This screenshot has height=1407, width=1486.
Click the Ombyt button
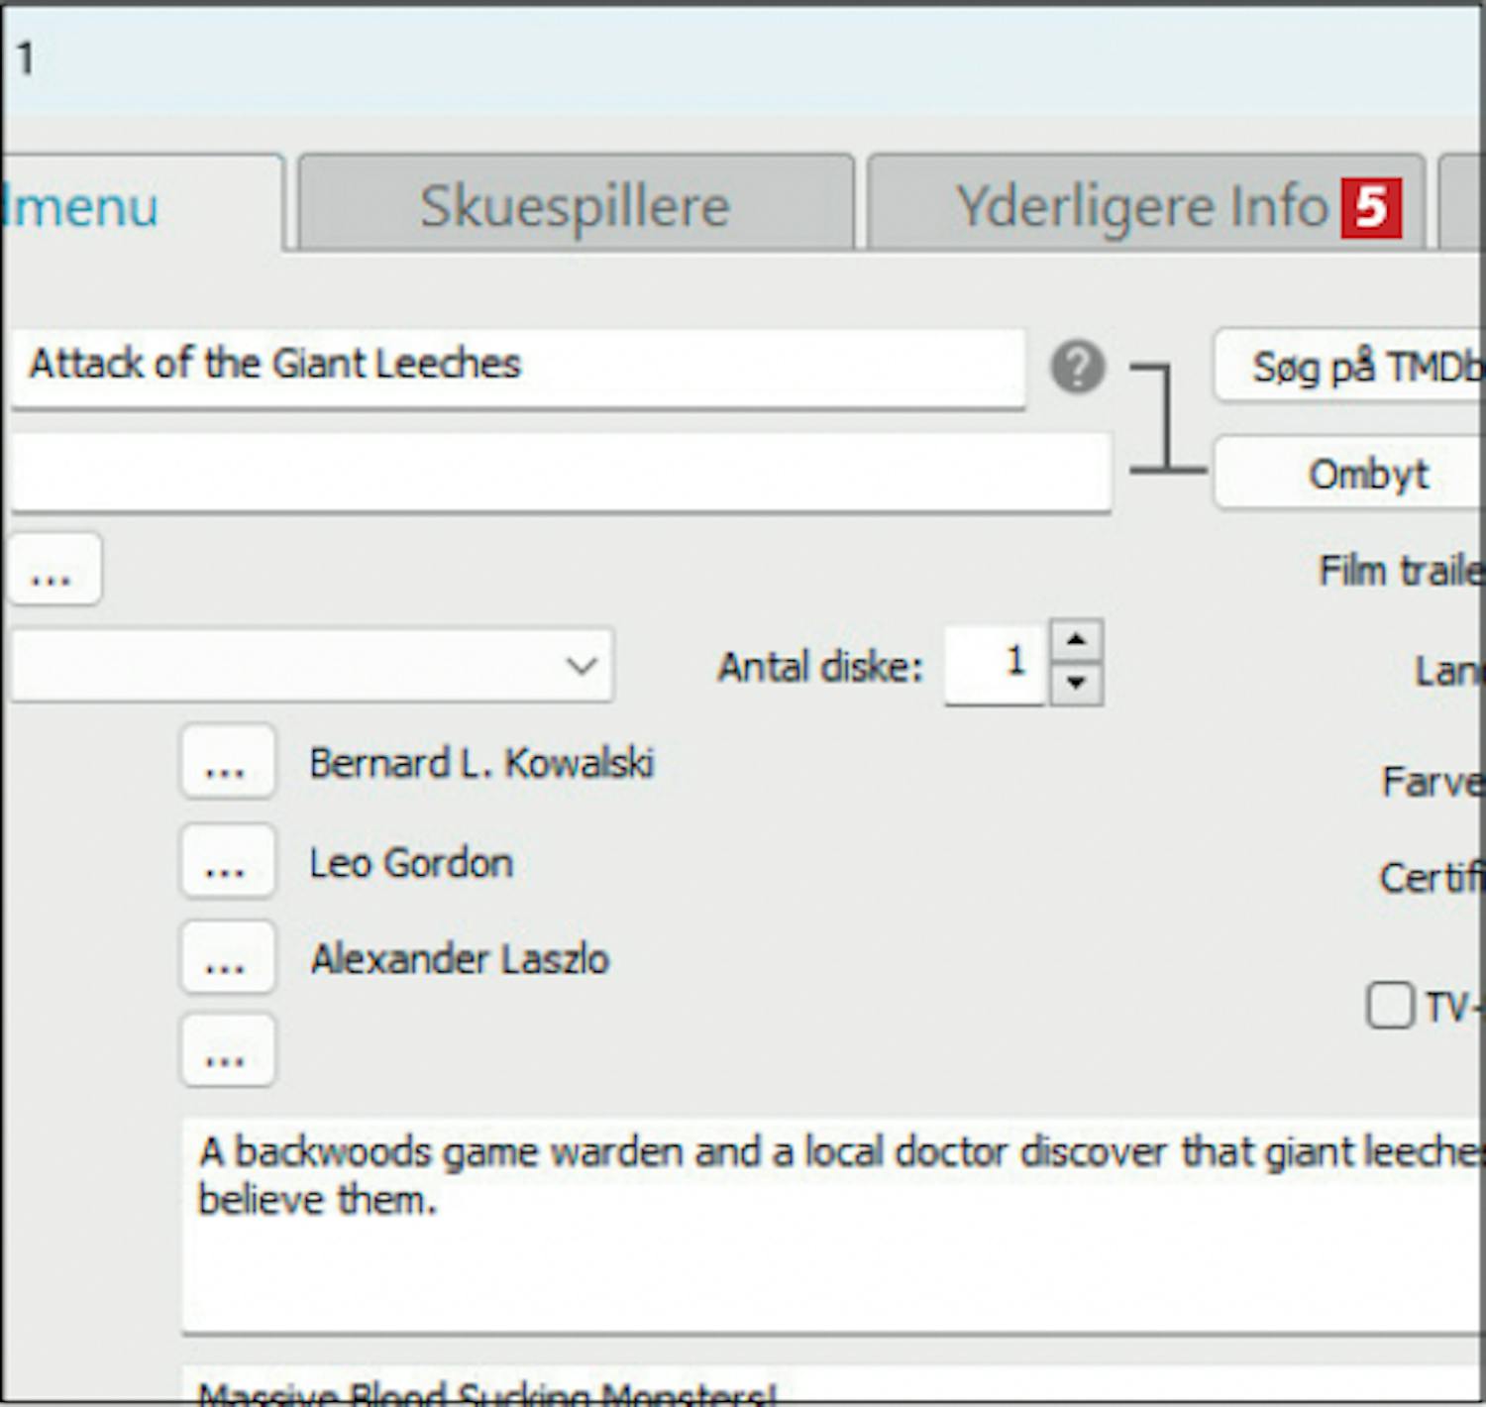pos(1350,474)
